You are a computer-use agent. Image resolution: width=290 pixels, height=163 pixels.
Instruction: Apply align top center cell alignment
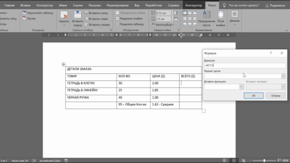tap(190, 13)
